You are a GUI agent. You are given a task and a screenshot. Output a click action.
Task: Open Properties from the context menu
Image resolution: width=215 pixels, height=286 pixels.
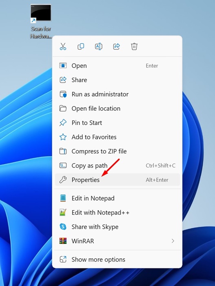pyautogui.click(x=117, y=180)
